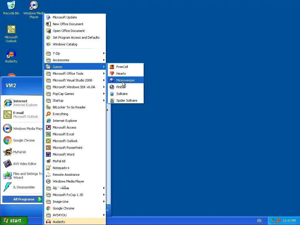Expand the Games folder
This screenshot has height=225, width=300.
pos(75,67)
